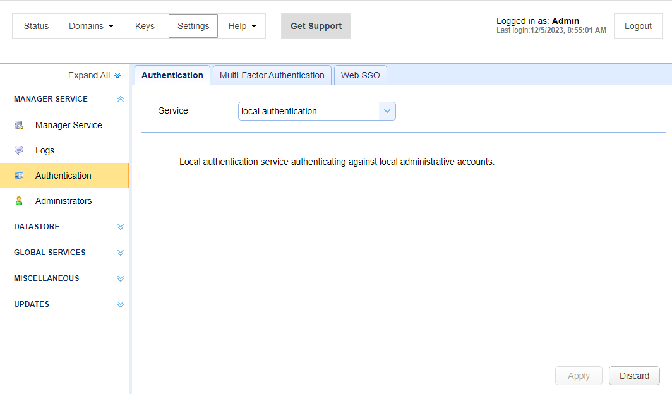This screenshot has height=394, width=672.
Task: Open the Service authentication dropdown
Action: [x=387, y=111]
